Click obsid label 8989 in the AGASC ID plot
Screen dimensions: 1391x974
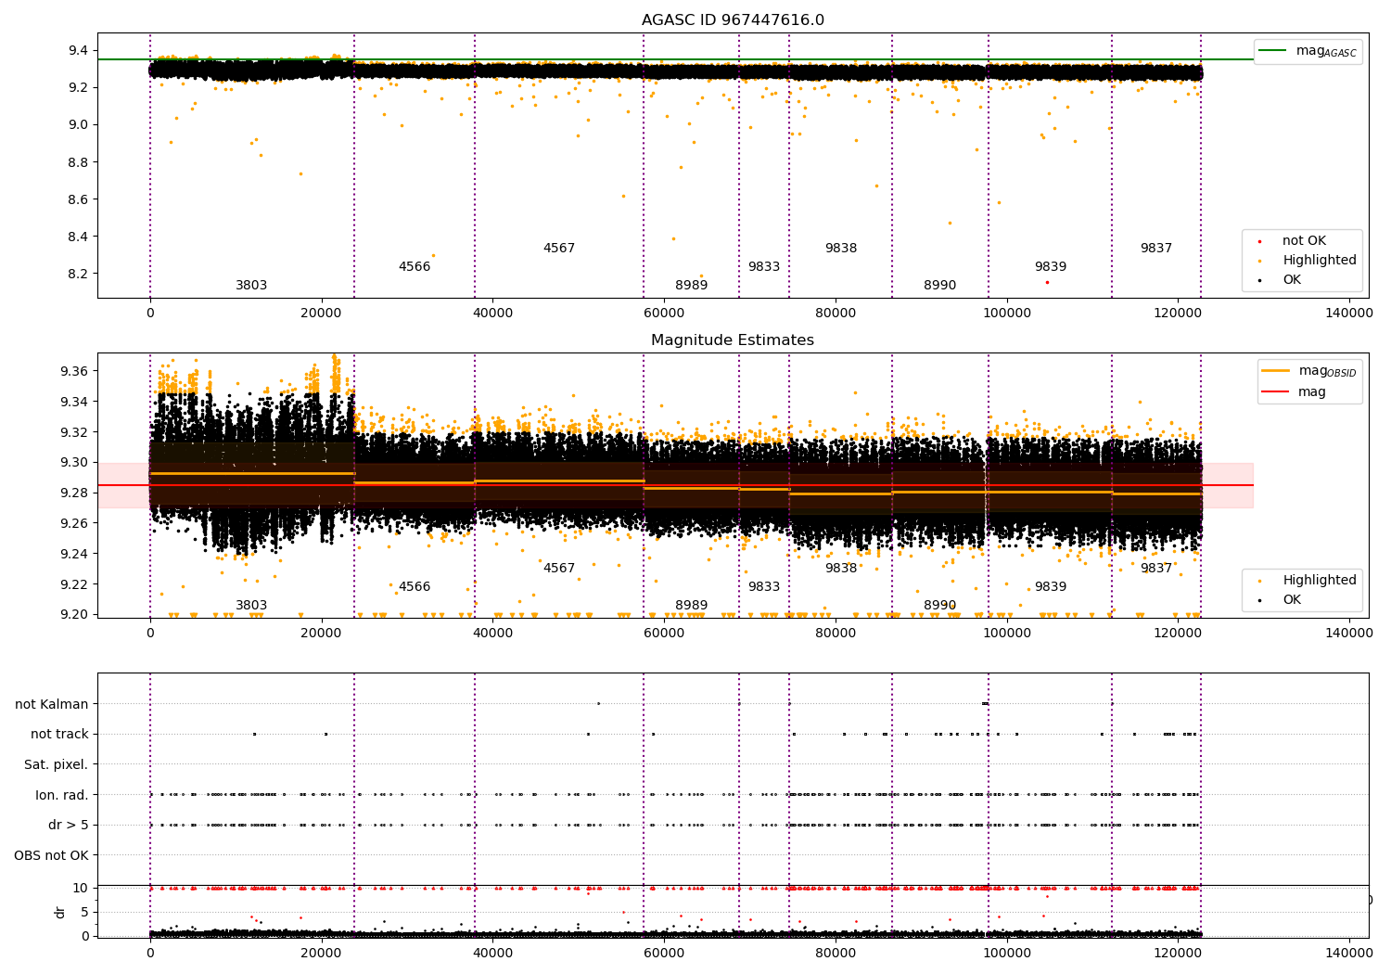point(692,286)
